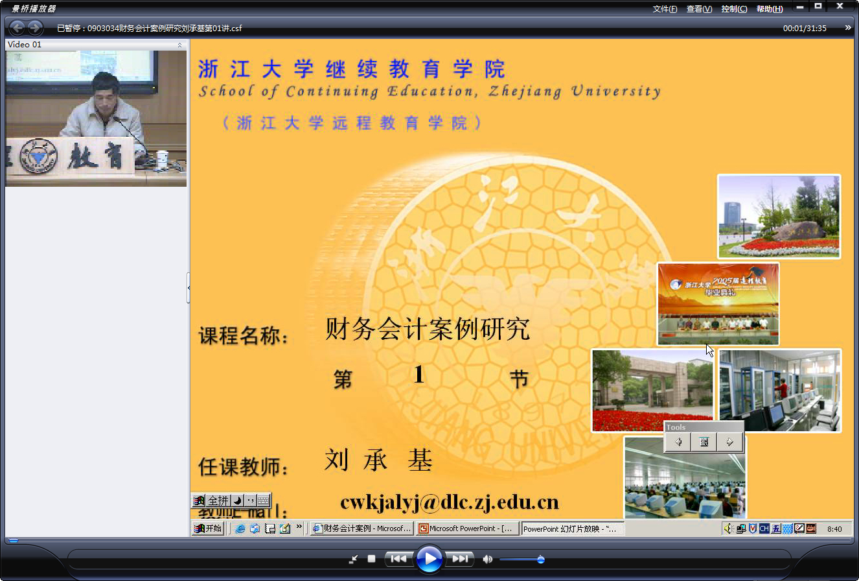Adjust the player volume slider handle
The height and width of the screenshot is (581, 859).
pyautogui.click(x=541, y=559)
